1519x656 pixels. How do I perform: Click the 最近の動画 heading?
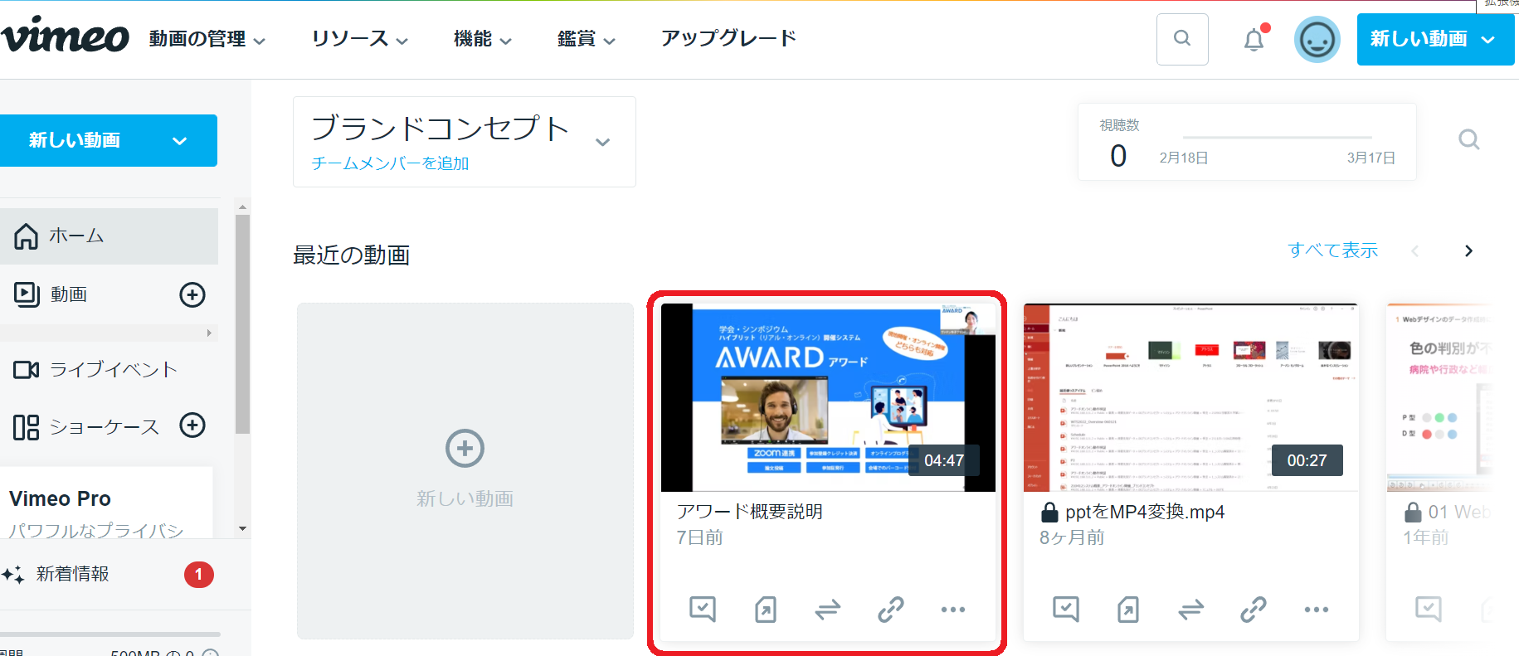click(x=352, y=255)
